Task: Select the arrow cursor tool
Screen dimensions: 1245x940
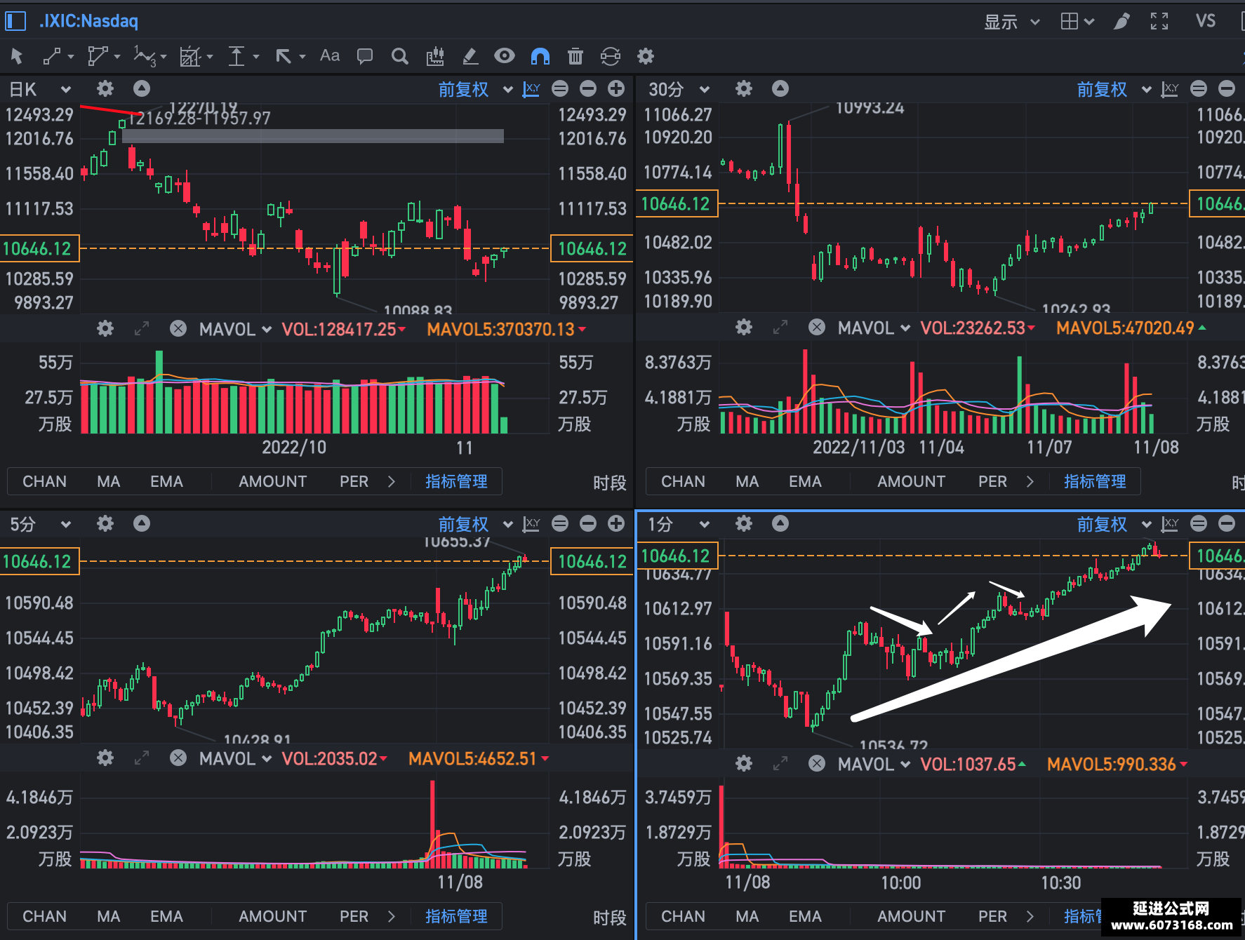Action: 17,56
